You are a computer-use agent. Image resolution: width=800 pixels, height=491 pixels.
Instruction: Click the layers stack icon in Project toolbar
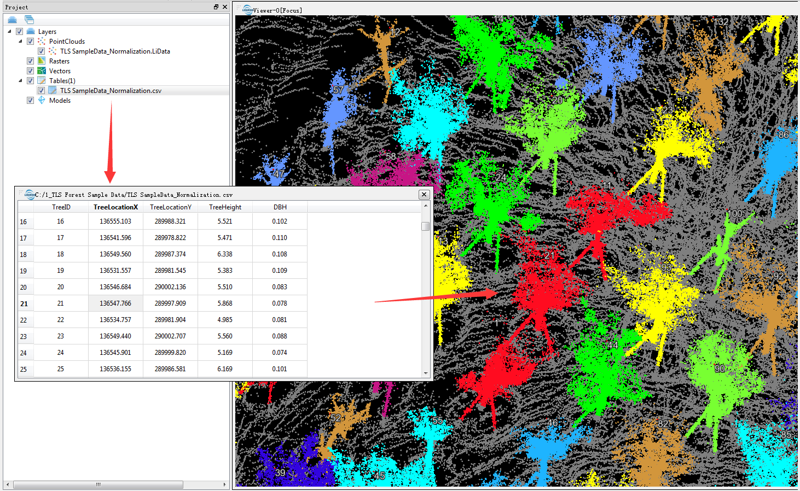click(x=12, y=20)
